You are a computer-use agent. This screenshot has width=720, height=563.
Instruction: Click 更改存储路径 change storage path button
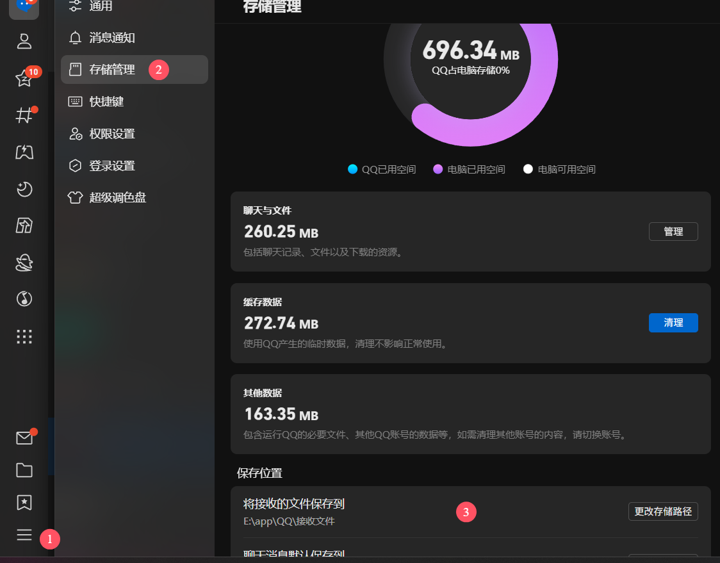[663, 512]
